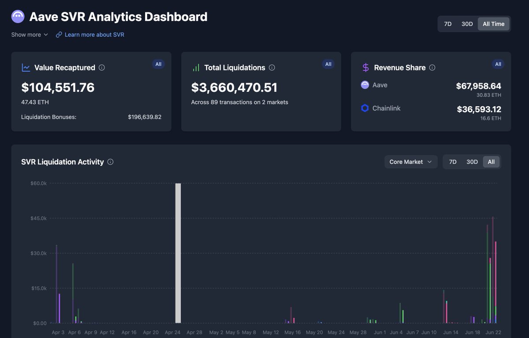Click the All badge on Revenue Share
This screenshot has width=529, height=338.
click(498, 64)
